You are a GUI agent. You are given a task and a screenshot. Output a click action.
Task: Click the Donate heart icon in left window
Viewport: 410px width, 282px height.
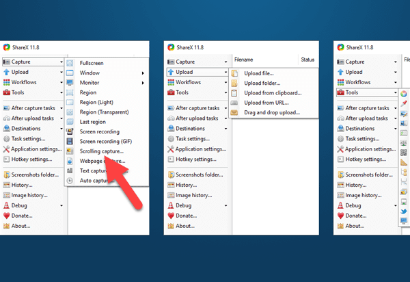coord(6,216)
